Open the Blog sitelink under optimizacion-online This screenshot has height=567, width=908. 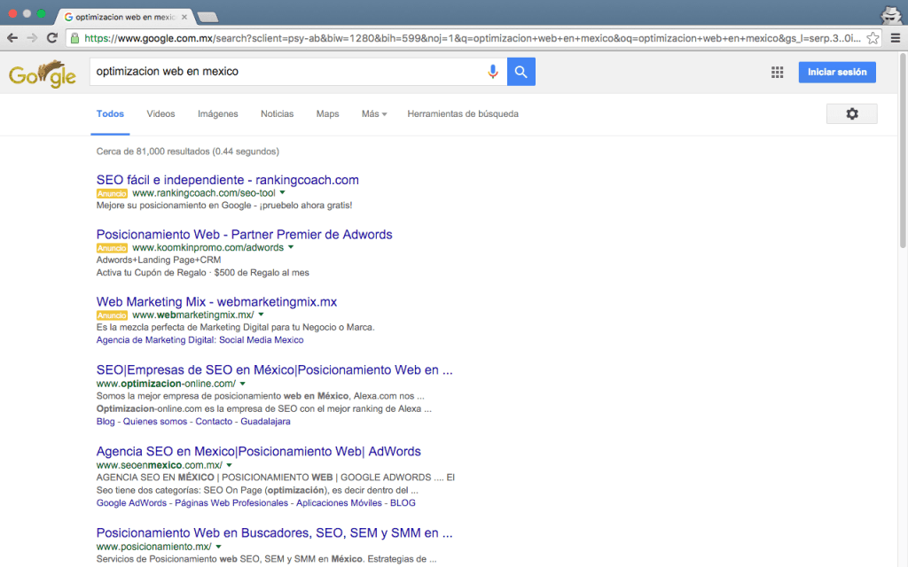[x=106, y=422]
